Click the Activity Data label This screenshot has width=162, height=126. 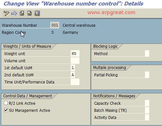pyautogui.click(x=105, y=117)
